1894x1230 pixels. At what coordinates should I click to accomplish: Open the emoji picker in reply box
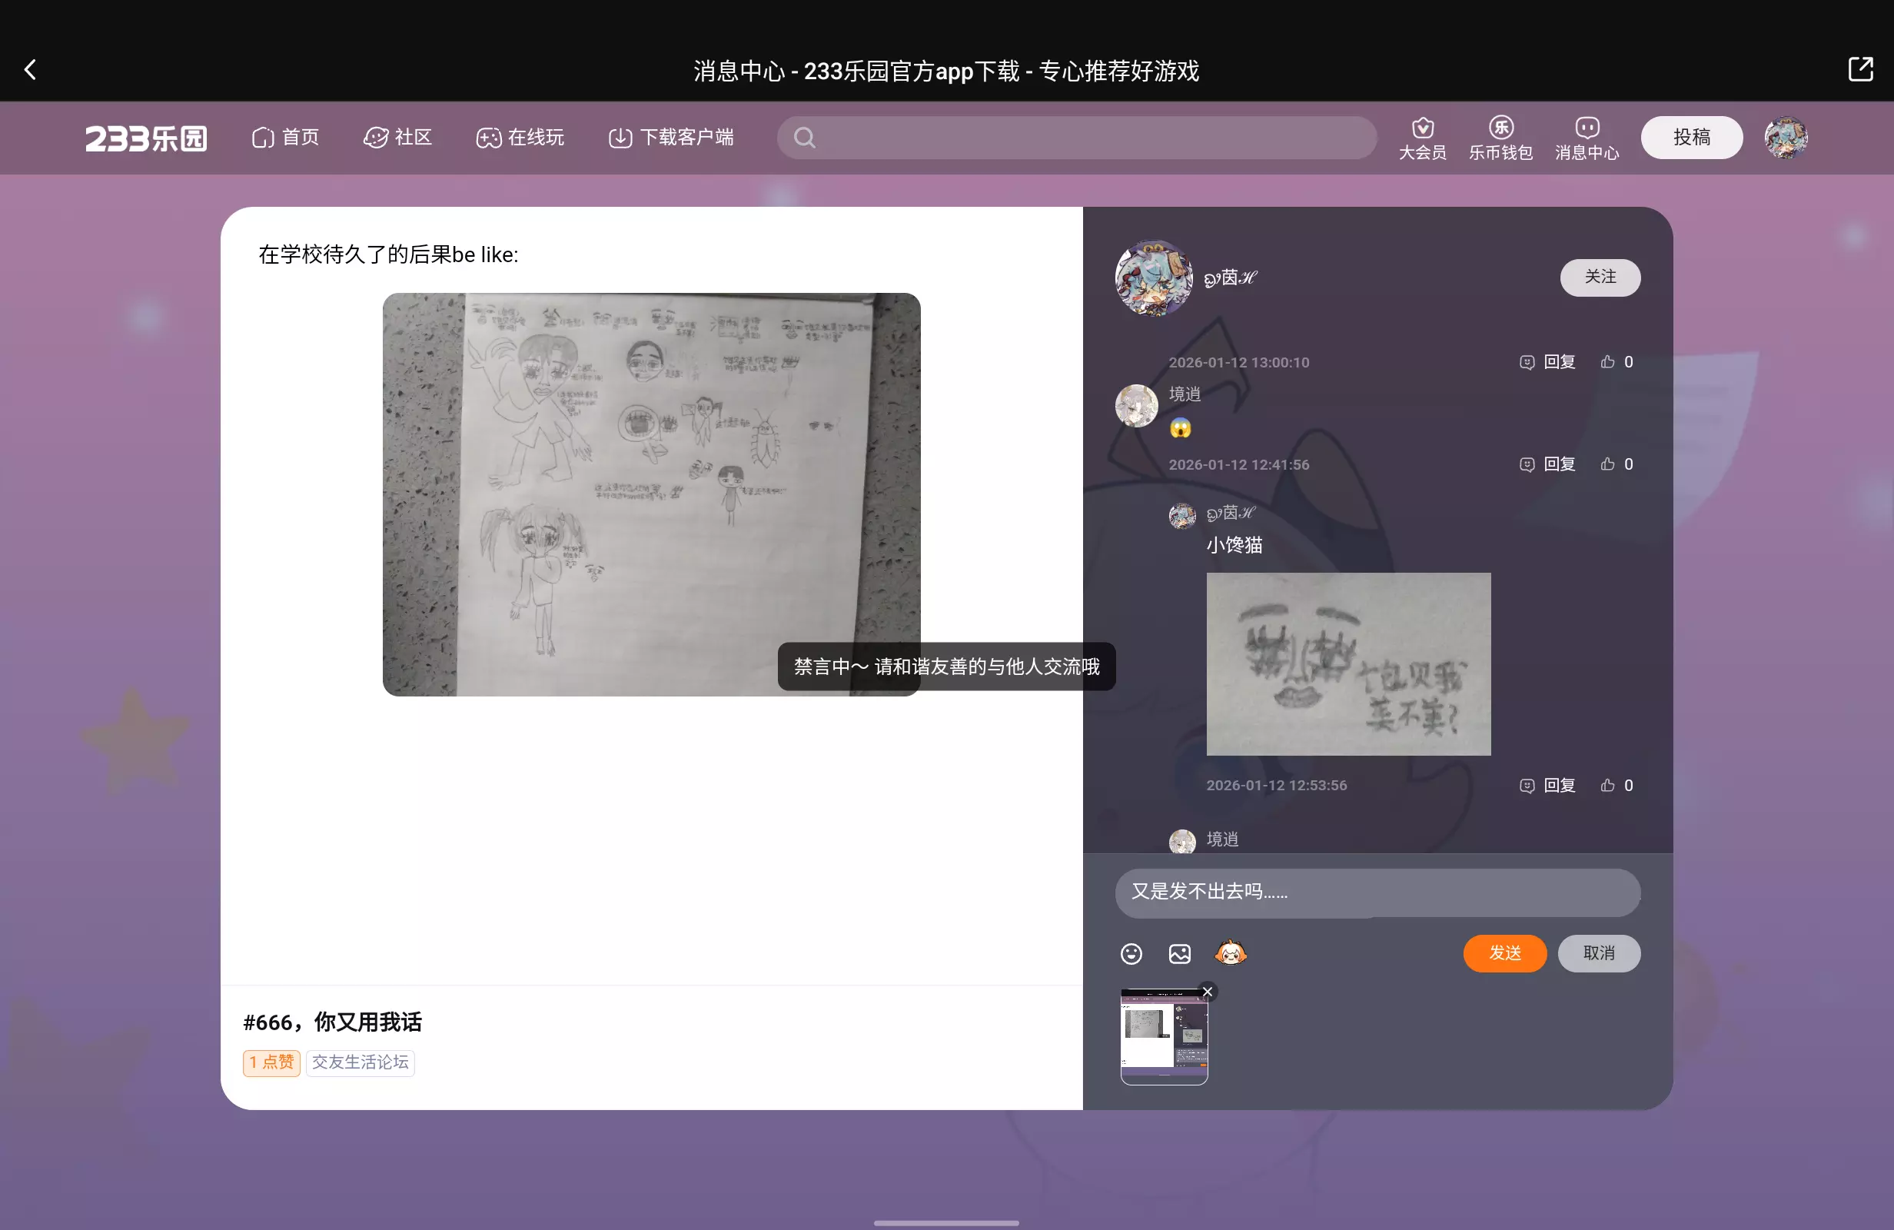coord(1131,953)
